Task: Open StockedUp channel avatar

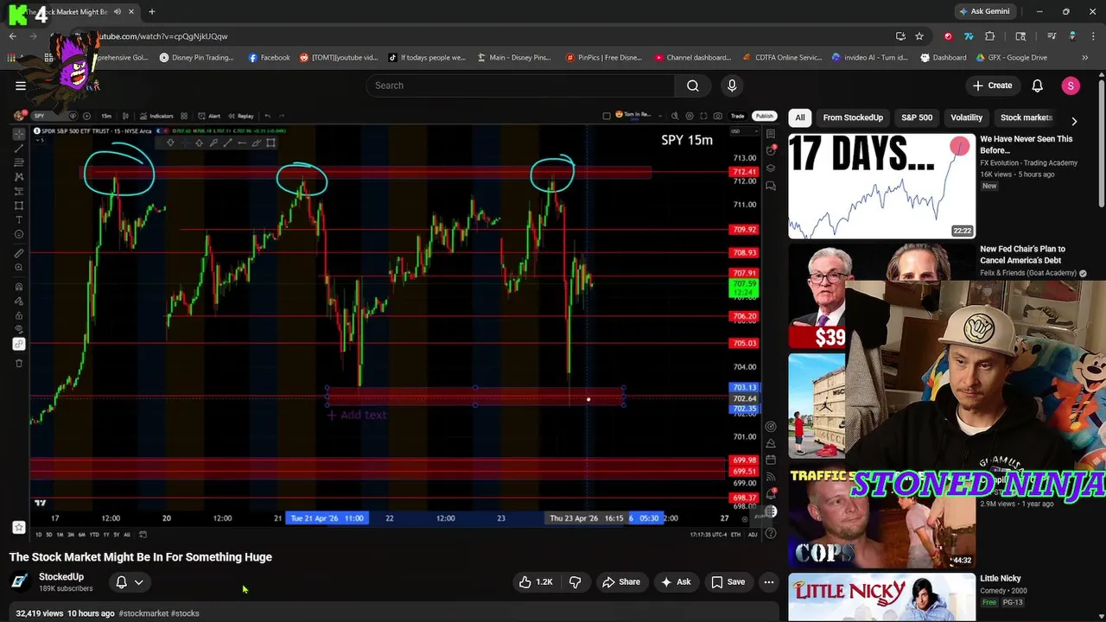Action: coord(20,581)
